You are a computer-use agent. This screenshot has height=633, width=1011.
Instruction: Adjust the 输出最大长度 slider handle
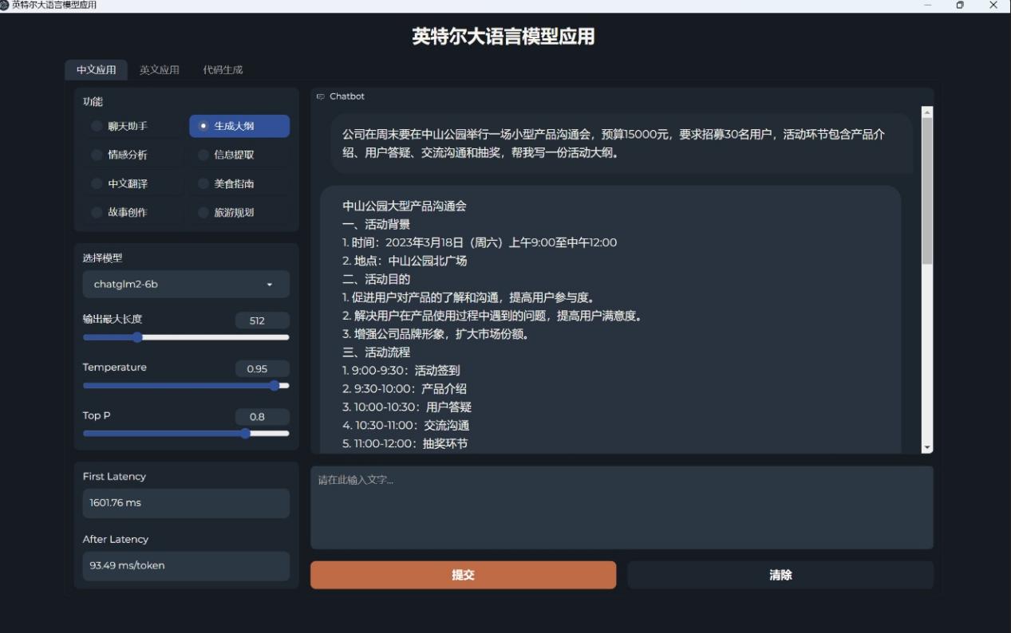tap(139, 337)
